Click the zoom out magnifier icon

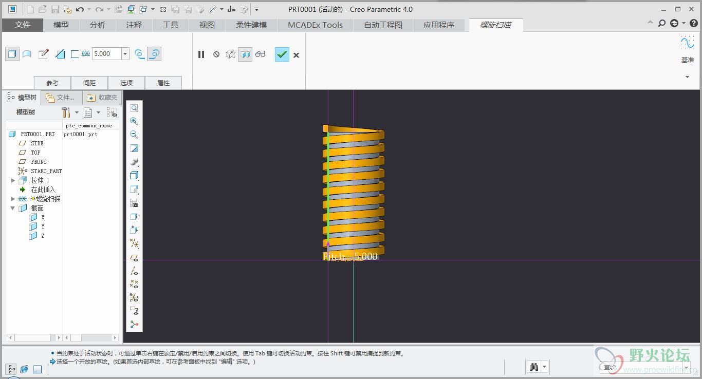click(134, 135)
